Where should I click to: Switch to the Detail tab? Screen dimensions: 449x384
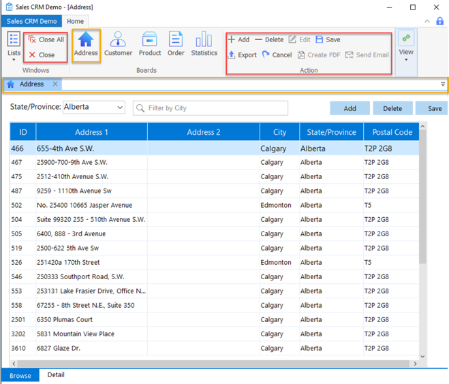click(x=56, y=375)
